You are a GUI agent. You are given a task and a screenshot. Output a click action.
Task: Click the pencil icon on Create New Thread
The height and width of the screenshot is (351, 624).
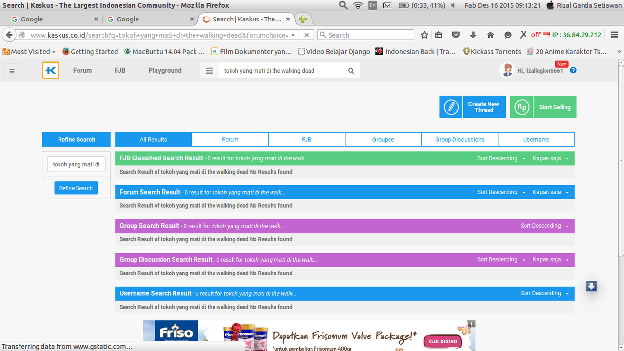(451, 107)
